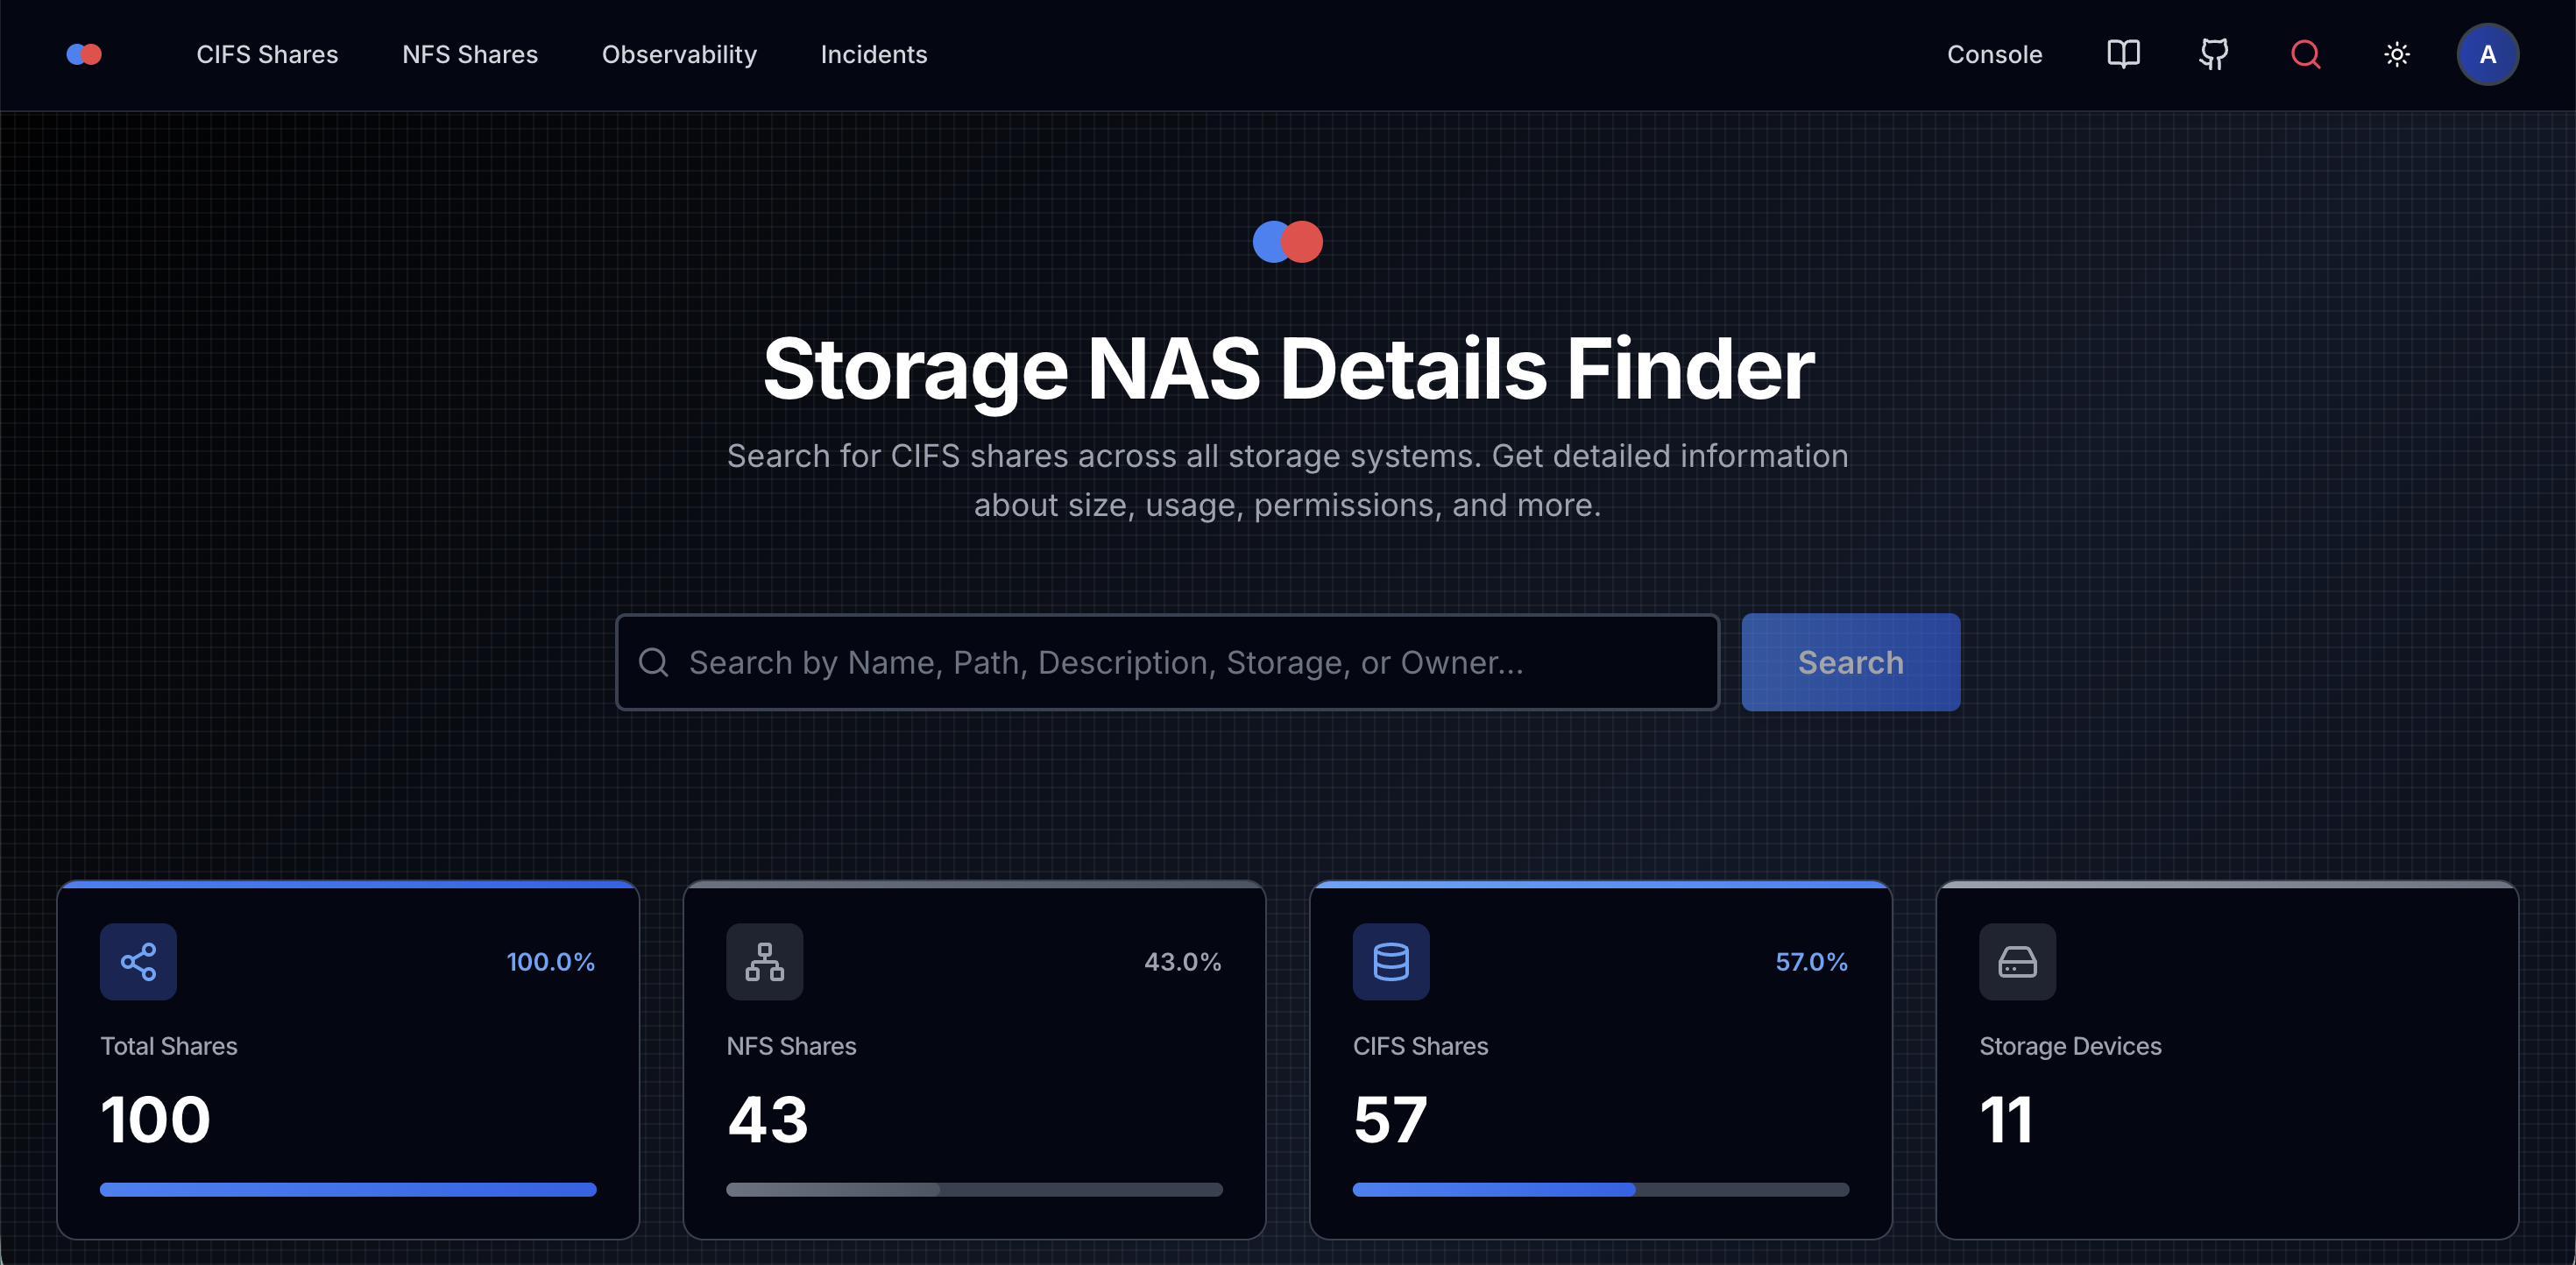Viewport: 2576px width, 1265px height.
Task: Open the Console link
Action: pos(1994,54)
